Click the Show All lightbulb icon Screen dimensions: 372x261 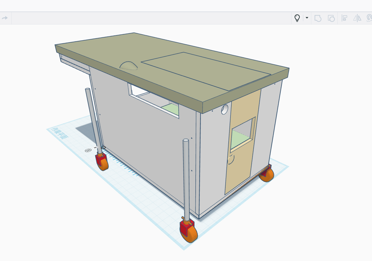tap(297, 18)
